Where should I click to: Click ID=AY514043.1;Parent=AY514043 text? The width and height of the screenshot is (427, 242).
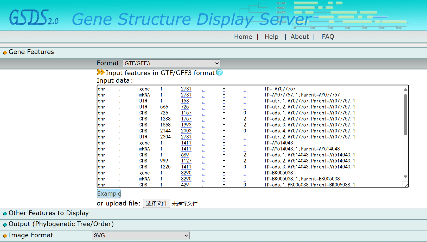[302, 149]
